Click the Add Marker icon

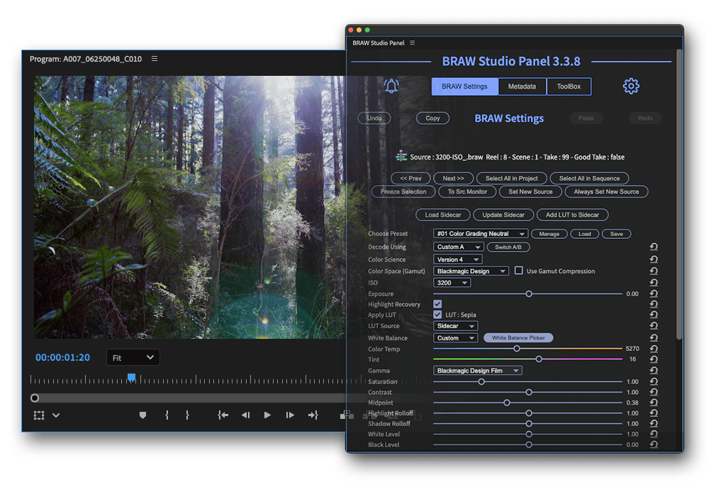point(142,415)
